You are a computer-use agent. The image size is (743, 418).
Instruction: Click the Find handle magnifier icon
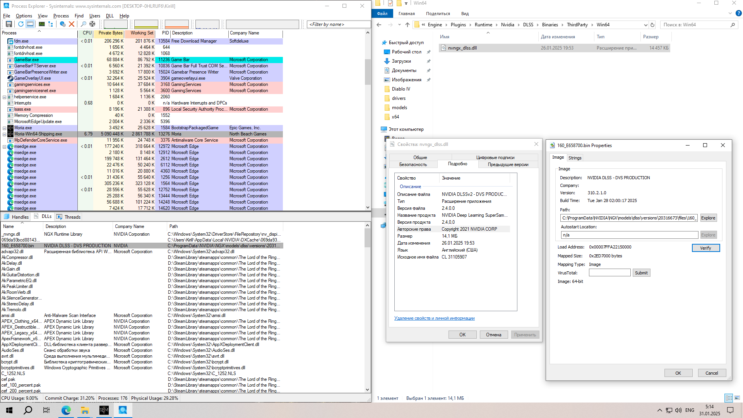[x=83, y=24]
